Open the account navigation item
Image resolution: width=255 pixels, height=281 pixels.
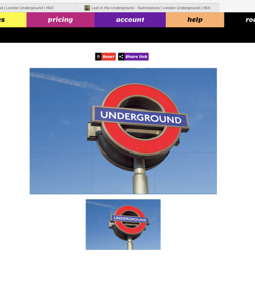point(130,20)
